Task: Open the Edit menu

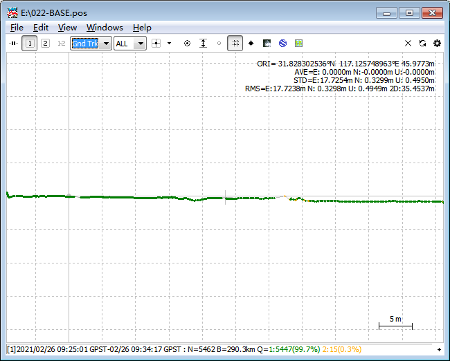Action: (x=41, y=28)
